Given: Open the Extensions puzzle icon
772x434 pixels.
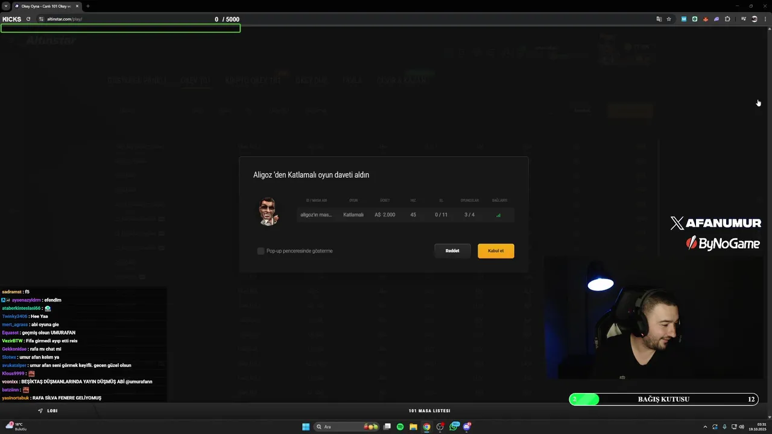Looking at the screenshot, I should [727, 19].
